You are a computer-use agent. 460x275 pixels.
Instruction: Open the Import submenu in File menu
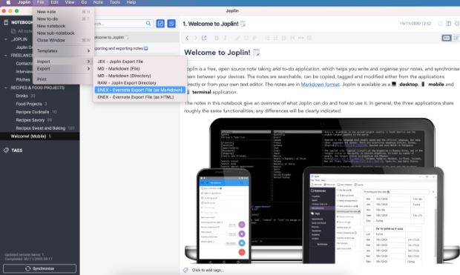[63, 62]
